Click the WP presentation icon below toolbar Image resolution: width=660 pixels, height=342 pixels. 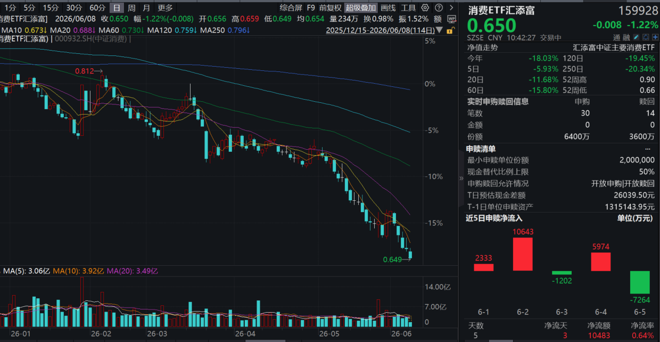[x=451, y=19]
